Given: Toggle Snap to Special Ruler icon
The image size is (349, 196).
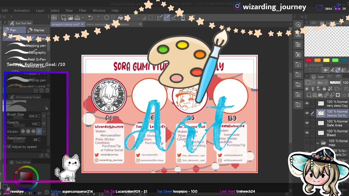Looking at the screenshot, I should (167, 18).
